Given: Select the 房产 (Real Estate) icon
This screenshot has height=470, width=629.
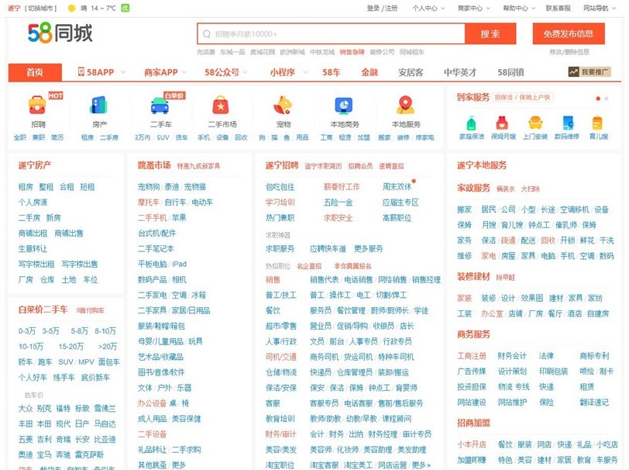Looking at the screenshot, I should pyautogui.click(x=98, y=105).
